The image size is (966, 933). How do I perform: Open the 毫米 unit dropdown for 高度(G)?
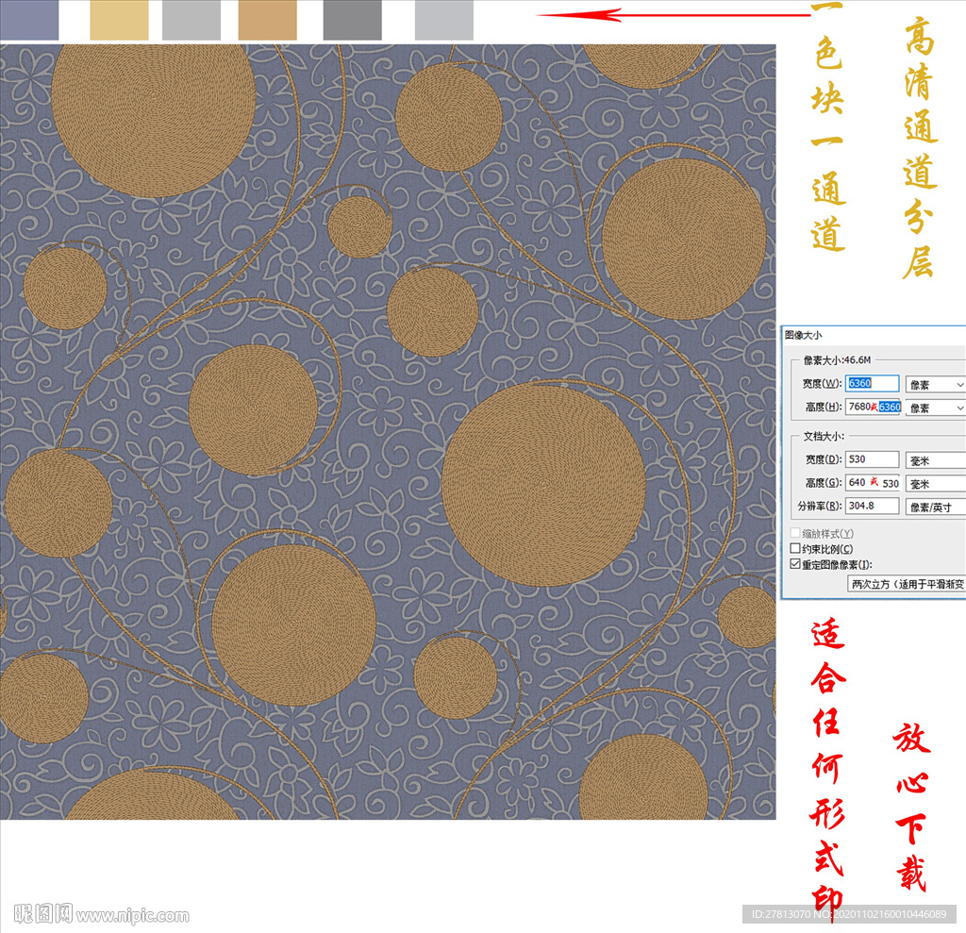pyautogui.click(x=935, y=484)
